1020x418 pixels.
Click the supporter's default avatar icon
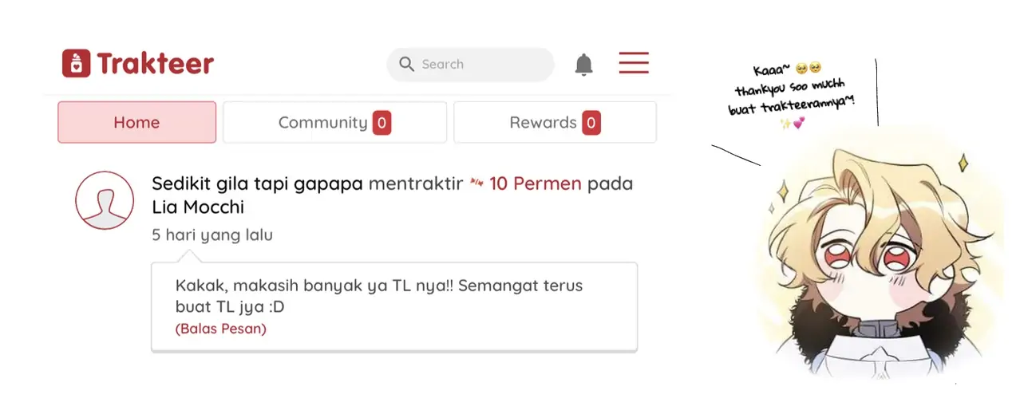pyautogui.click(x=105, y=200)
